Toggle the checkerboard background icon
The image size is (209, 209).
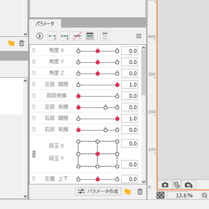[x=161, y=195]
